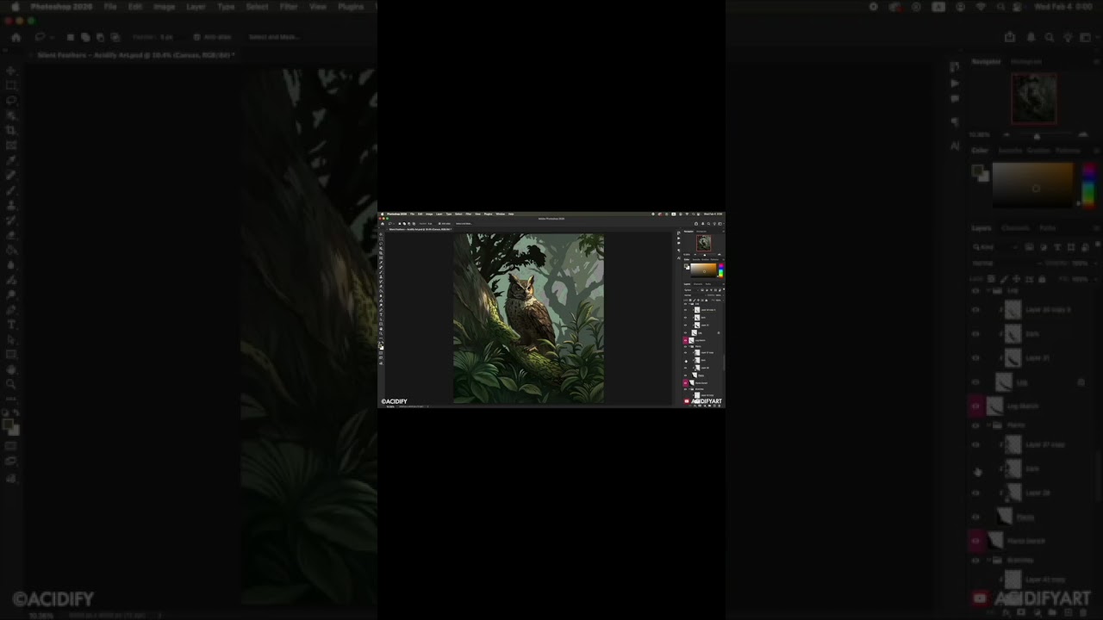Open the Apple menu in the dimmed backdrop menu bar
Image resolution: width=1103 pixels, height=620 pixels.
tap(15, 6)
